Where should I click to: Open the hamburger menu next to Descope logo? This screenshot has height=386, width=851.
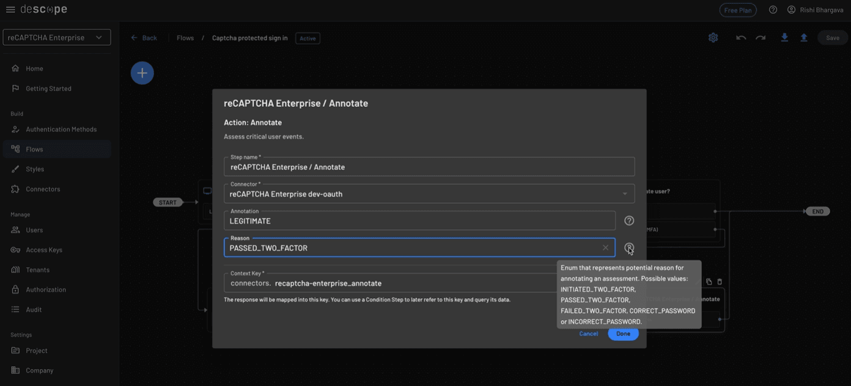[x=10, y=10]
